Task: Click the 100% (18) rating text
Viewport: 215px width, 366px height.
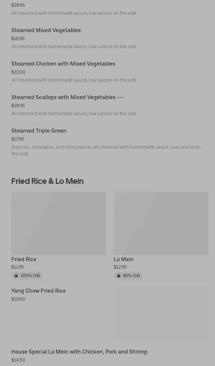Action: click(x=30, y=276)
